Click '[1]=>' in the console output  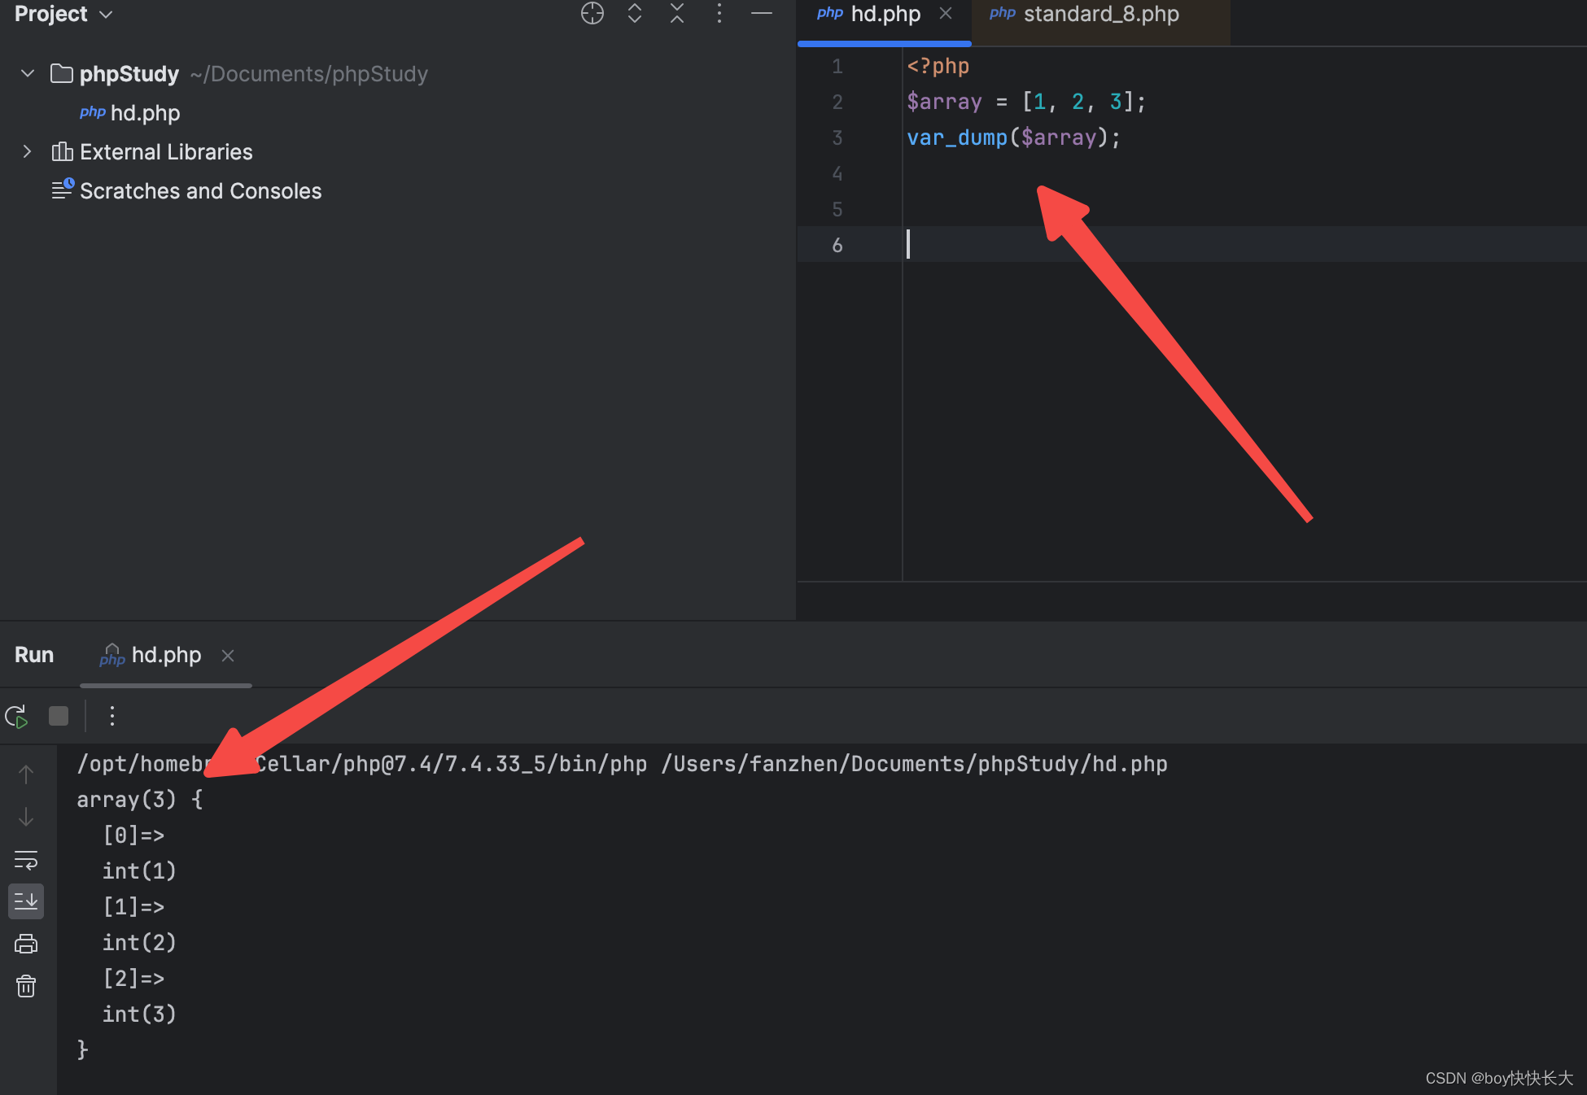point(133,907)
